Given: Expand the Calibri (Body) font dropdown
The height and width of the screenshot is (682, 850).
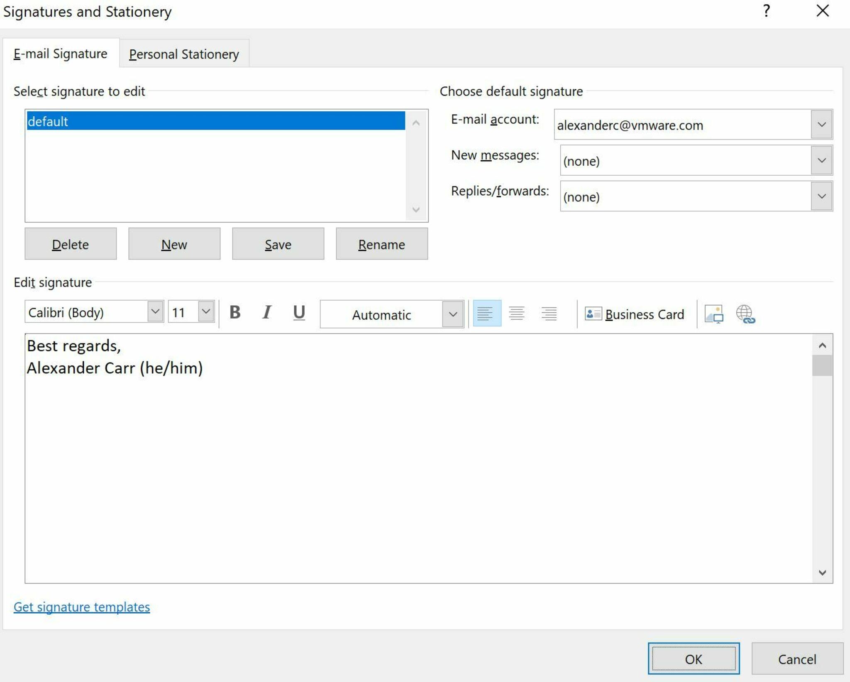Looking at the screenshot, I should click(x=155, y=312).
